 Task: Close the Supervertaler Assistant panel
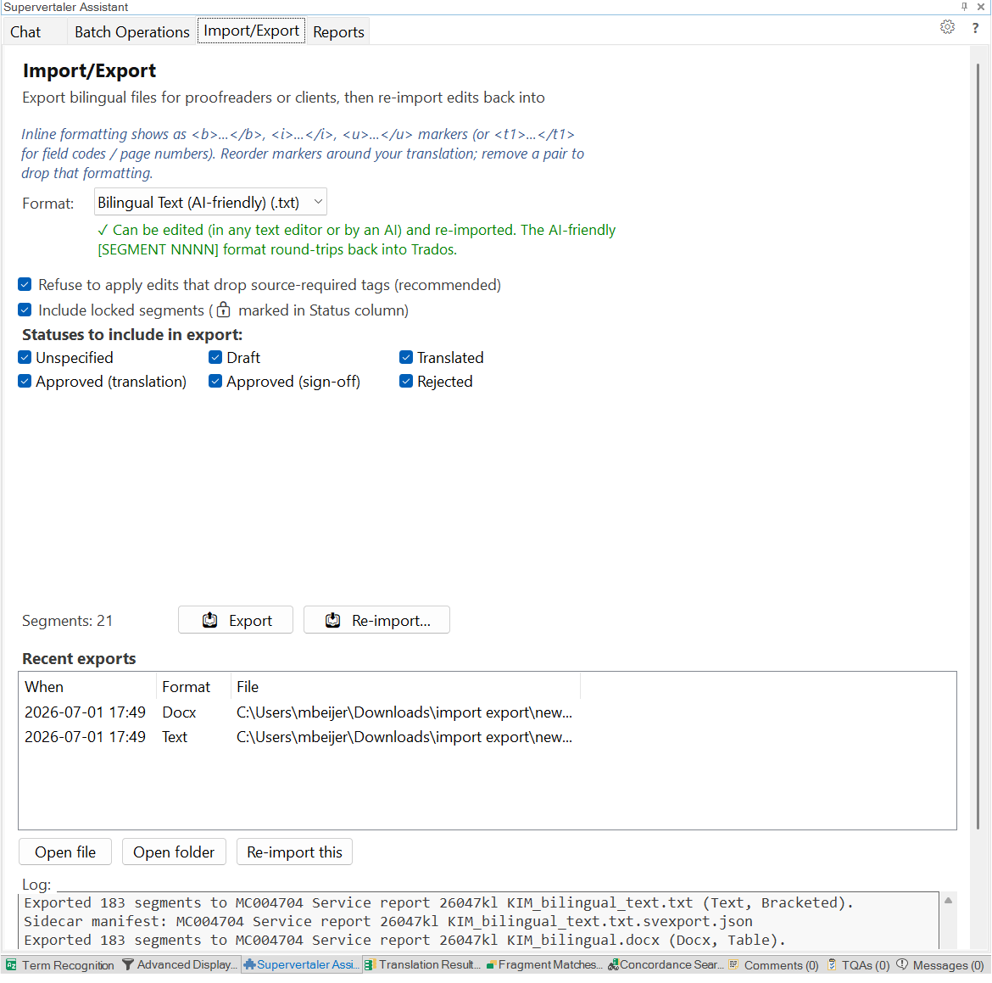click(981, 6)
